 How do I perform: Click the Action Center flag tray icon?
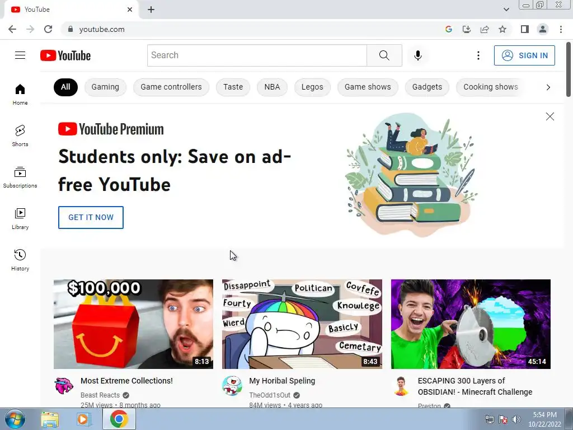point(503,419)
